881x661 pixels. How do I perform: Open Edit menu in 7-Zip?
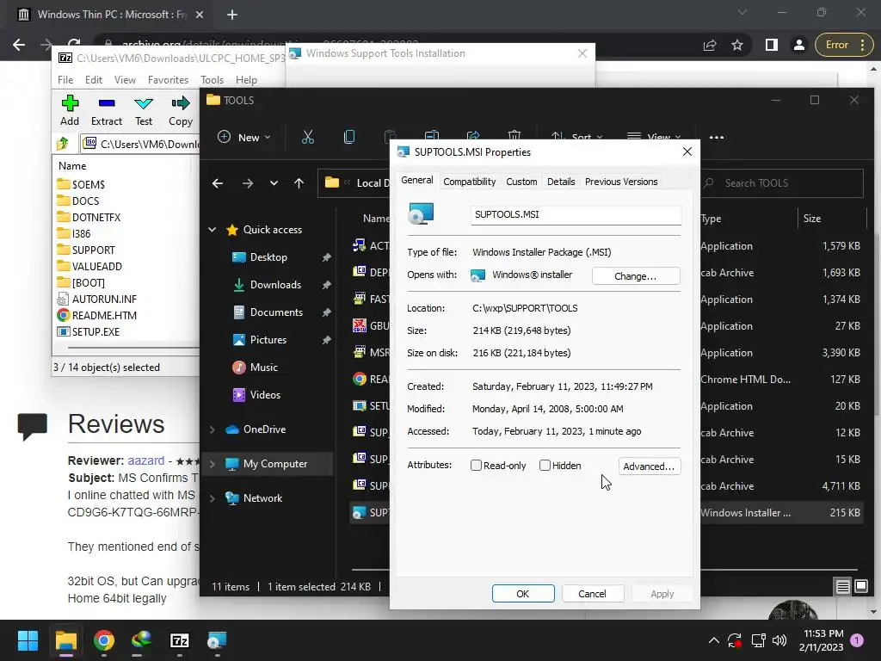93,80
